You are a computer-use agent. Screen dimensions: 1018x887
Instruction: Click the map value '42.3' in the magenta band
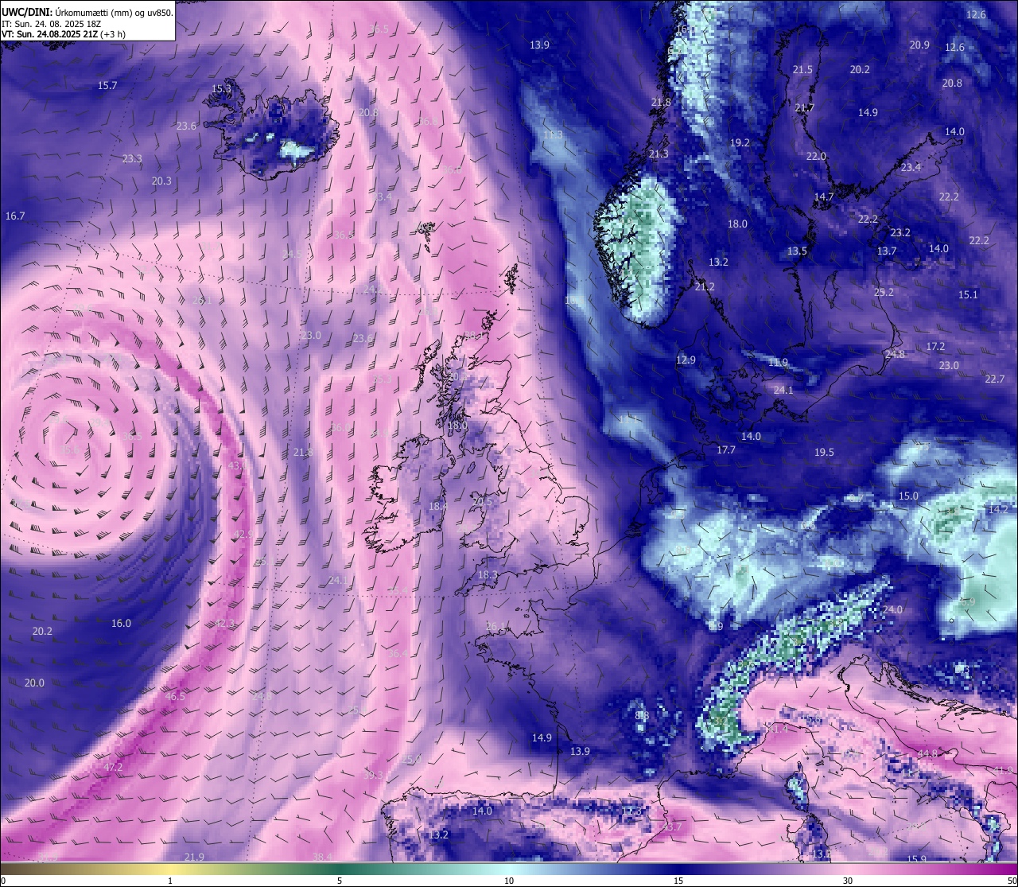[x=225, y=623]
